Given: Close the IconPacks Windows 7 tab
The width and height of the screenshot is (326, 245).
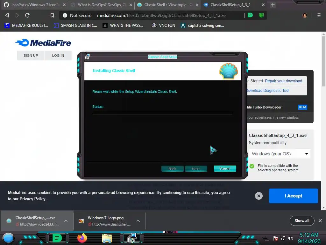Looking at the screenshot, I should (64, 5).
